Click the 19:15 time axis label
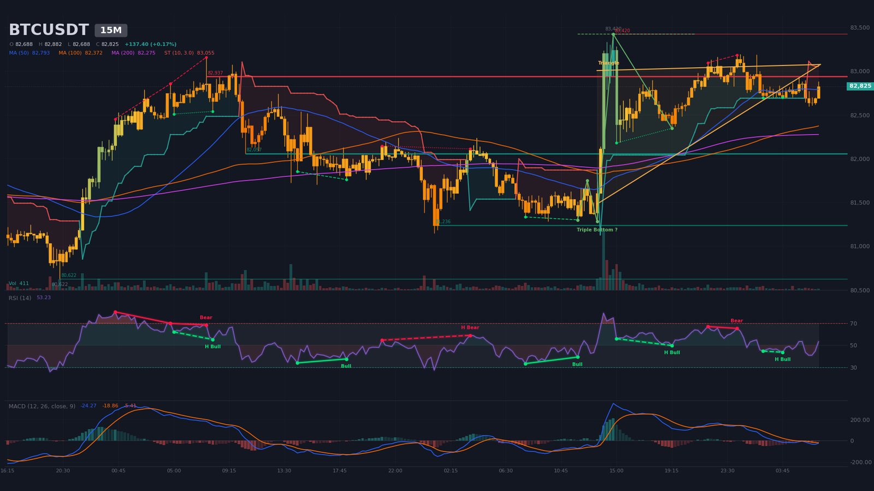 point(672,471)
